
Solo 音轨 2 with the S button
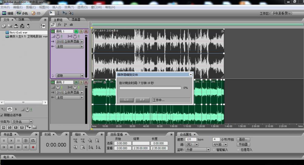81,82
